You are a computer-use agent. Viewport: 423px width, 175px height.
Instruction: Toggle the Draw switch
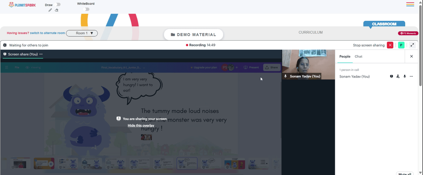pyautogui.click(x=57, y=5)
